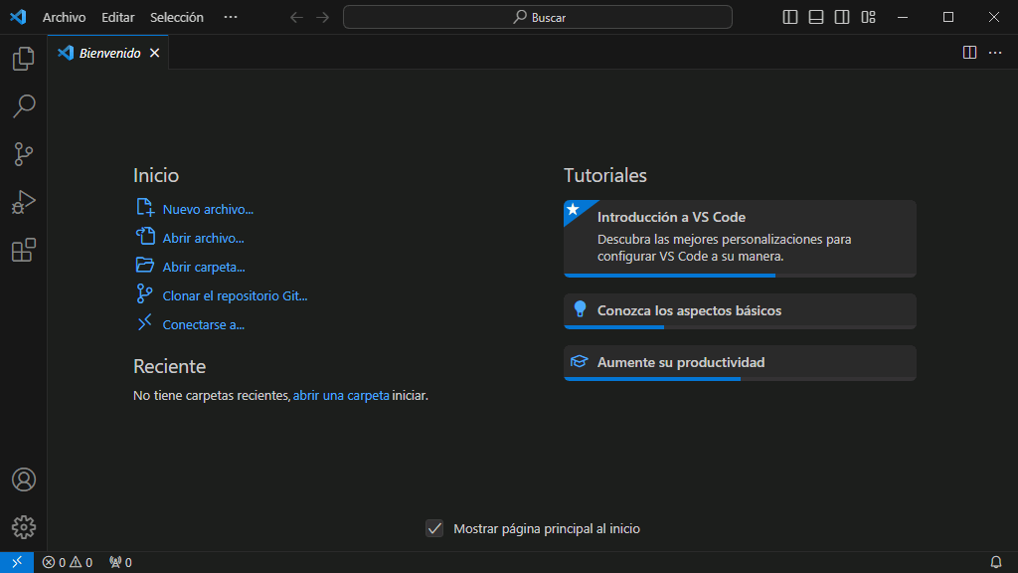Toggle the primary side bar layout icon
The height and width of the screenshot is (573, 1018).
click(x=790, y=17)
